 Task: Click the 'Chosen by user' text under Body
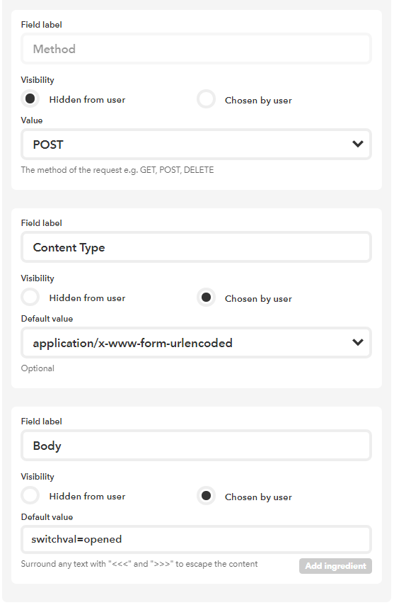tap(258, 497)
